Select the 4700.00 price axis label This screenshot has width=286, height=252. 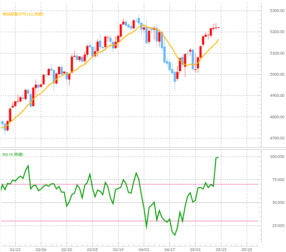coord(277,138)
